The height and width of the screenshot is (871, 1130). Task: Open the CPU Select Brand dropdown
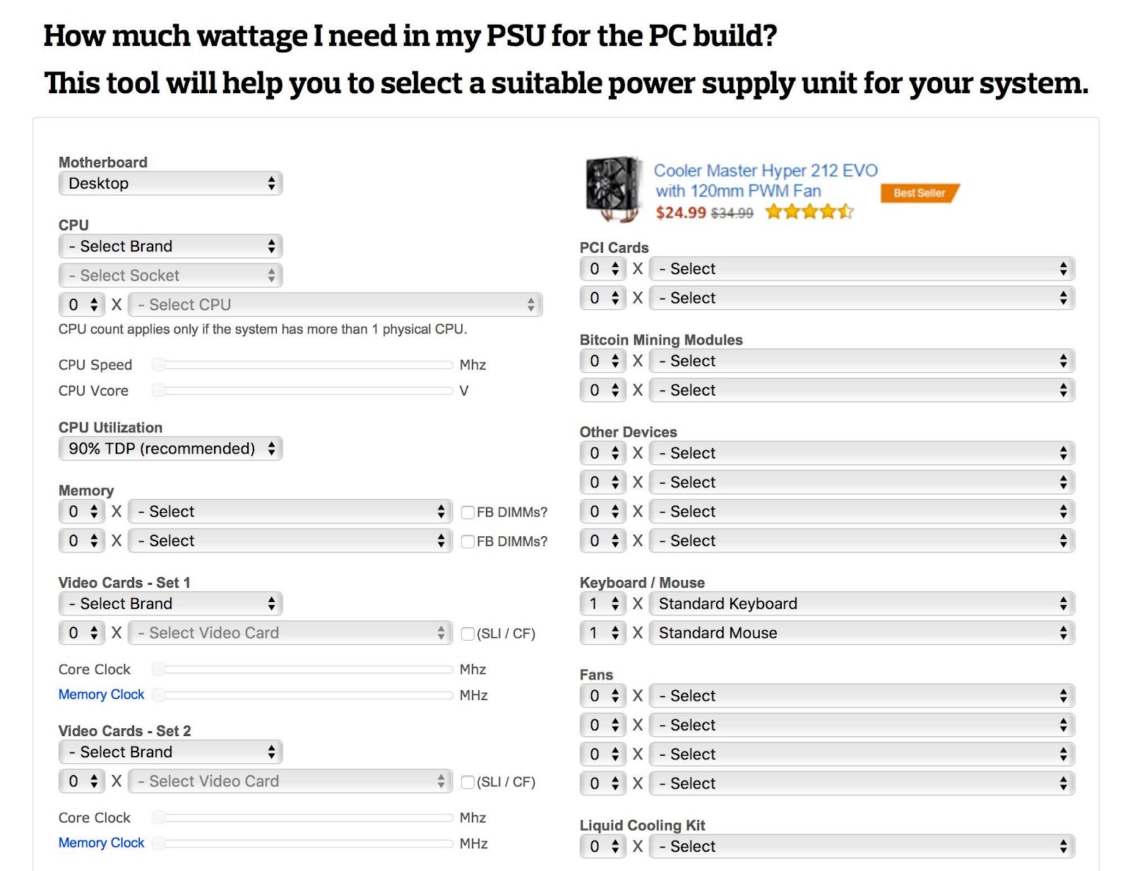(170, 246)
